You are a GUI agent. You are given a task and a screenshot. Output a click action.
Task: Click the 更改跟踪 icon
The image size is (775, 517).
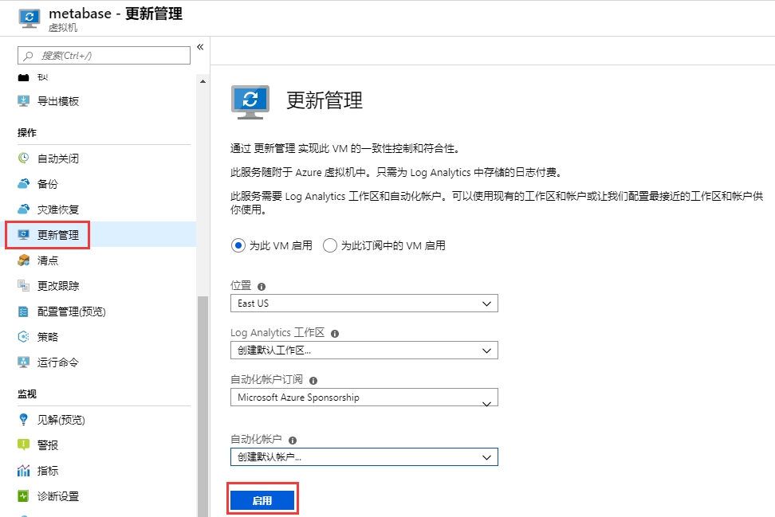coord(24,286)
